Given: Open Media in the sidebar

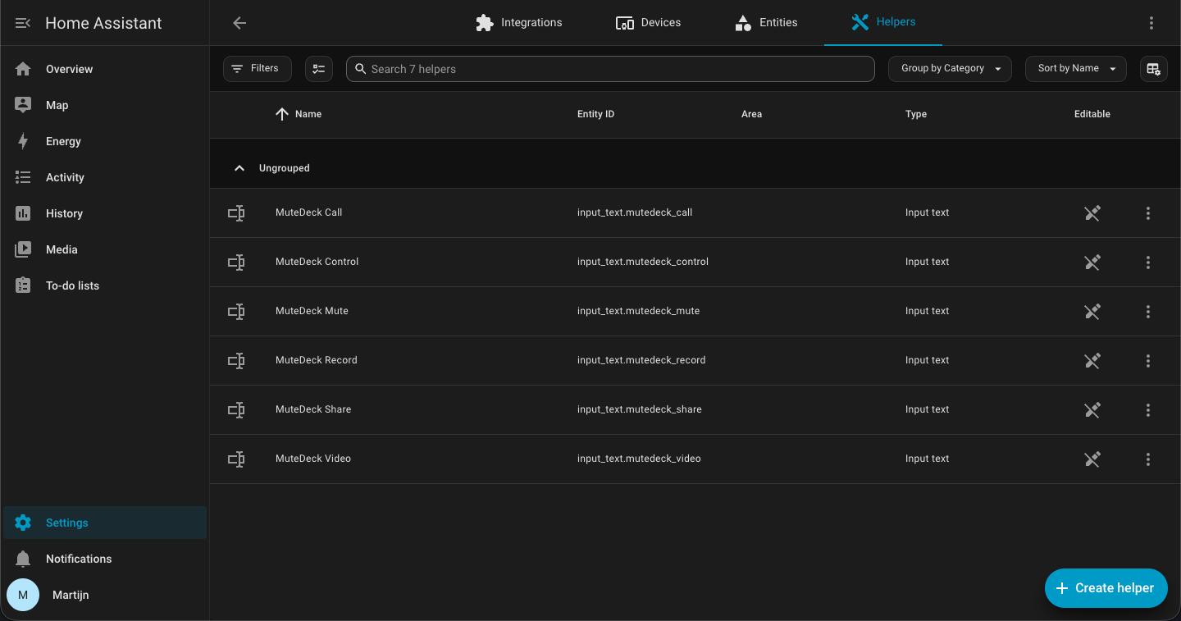Looking at the screenshot, I should click(105, 249).
